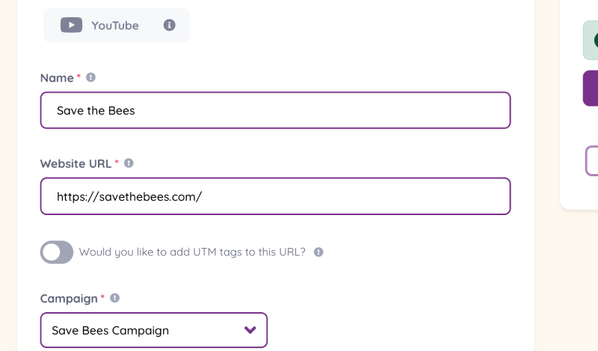Open the Save Bees Campaign dropdown

coord(154,330)
